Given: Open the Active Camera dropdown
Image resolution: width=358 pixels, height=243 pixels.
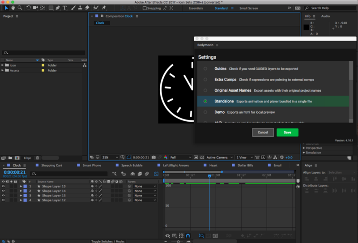Looking at the screenshot, I should tap(219, 158).
